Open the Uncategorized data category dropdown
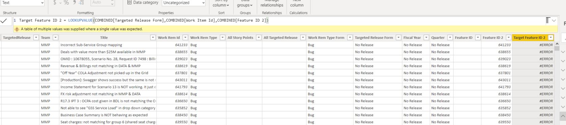 click(x=183, y=2)
